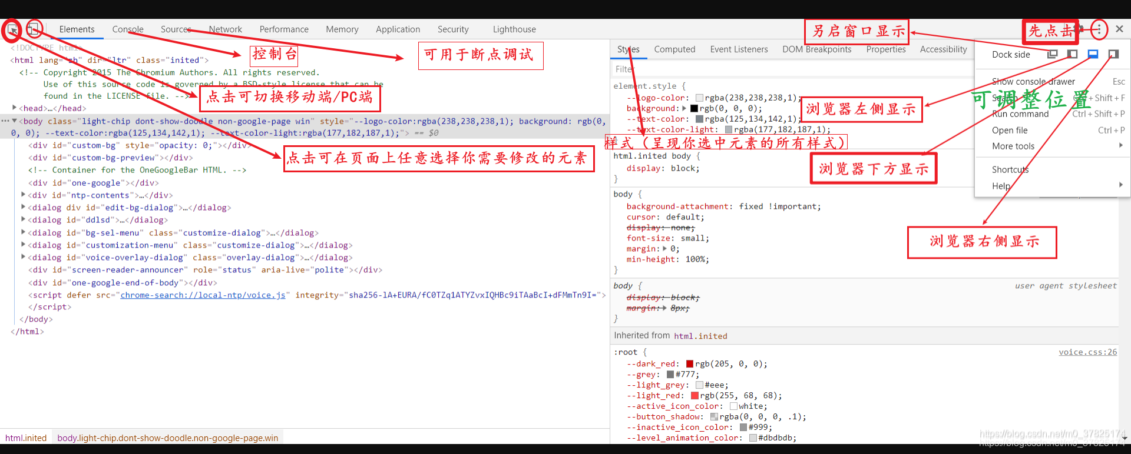Viewport: 1131px width, 454px height.
Task: Switch to the Console tab
Action: [x=128, y=29]
